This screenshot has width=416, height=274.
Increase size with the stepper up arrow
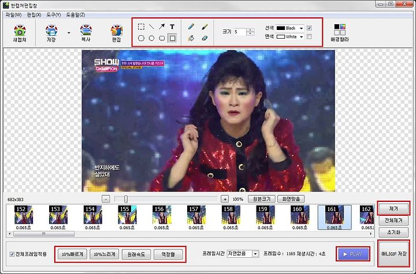[250, 30]
